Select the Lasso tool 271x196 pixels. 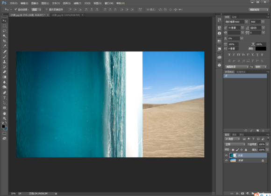coord(5,31)
